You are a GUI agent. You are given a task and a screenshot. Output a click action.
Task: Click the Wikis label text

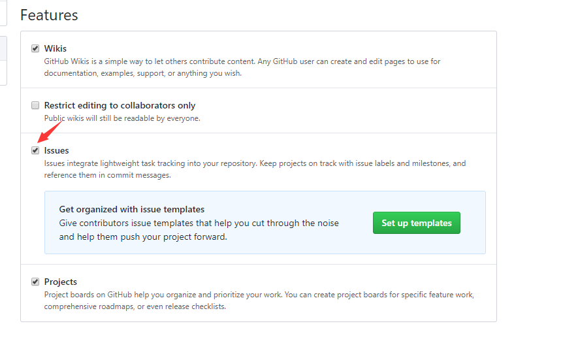[55, 48]
